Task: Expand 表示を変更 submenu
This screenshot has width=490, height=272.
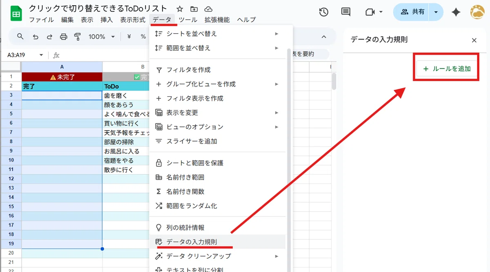Action: coord(276,113)
